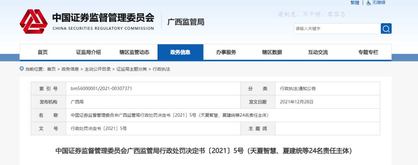Image resolution: width=418 pixels, height=165 pixels.
Task: Click the 主题词 label cell
Action: click(x=257, y=129)
